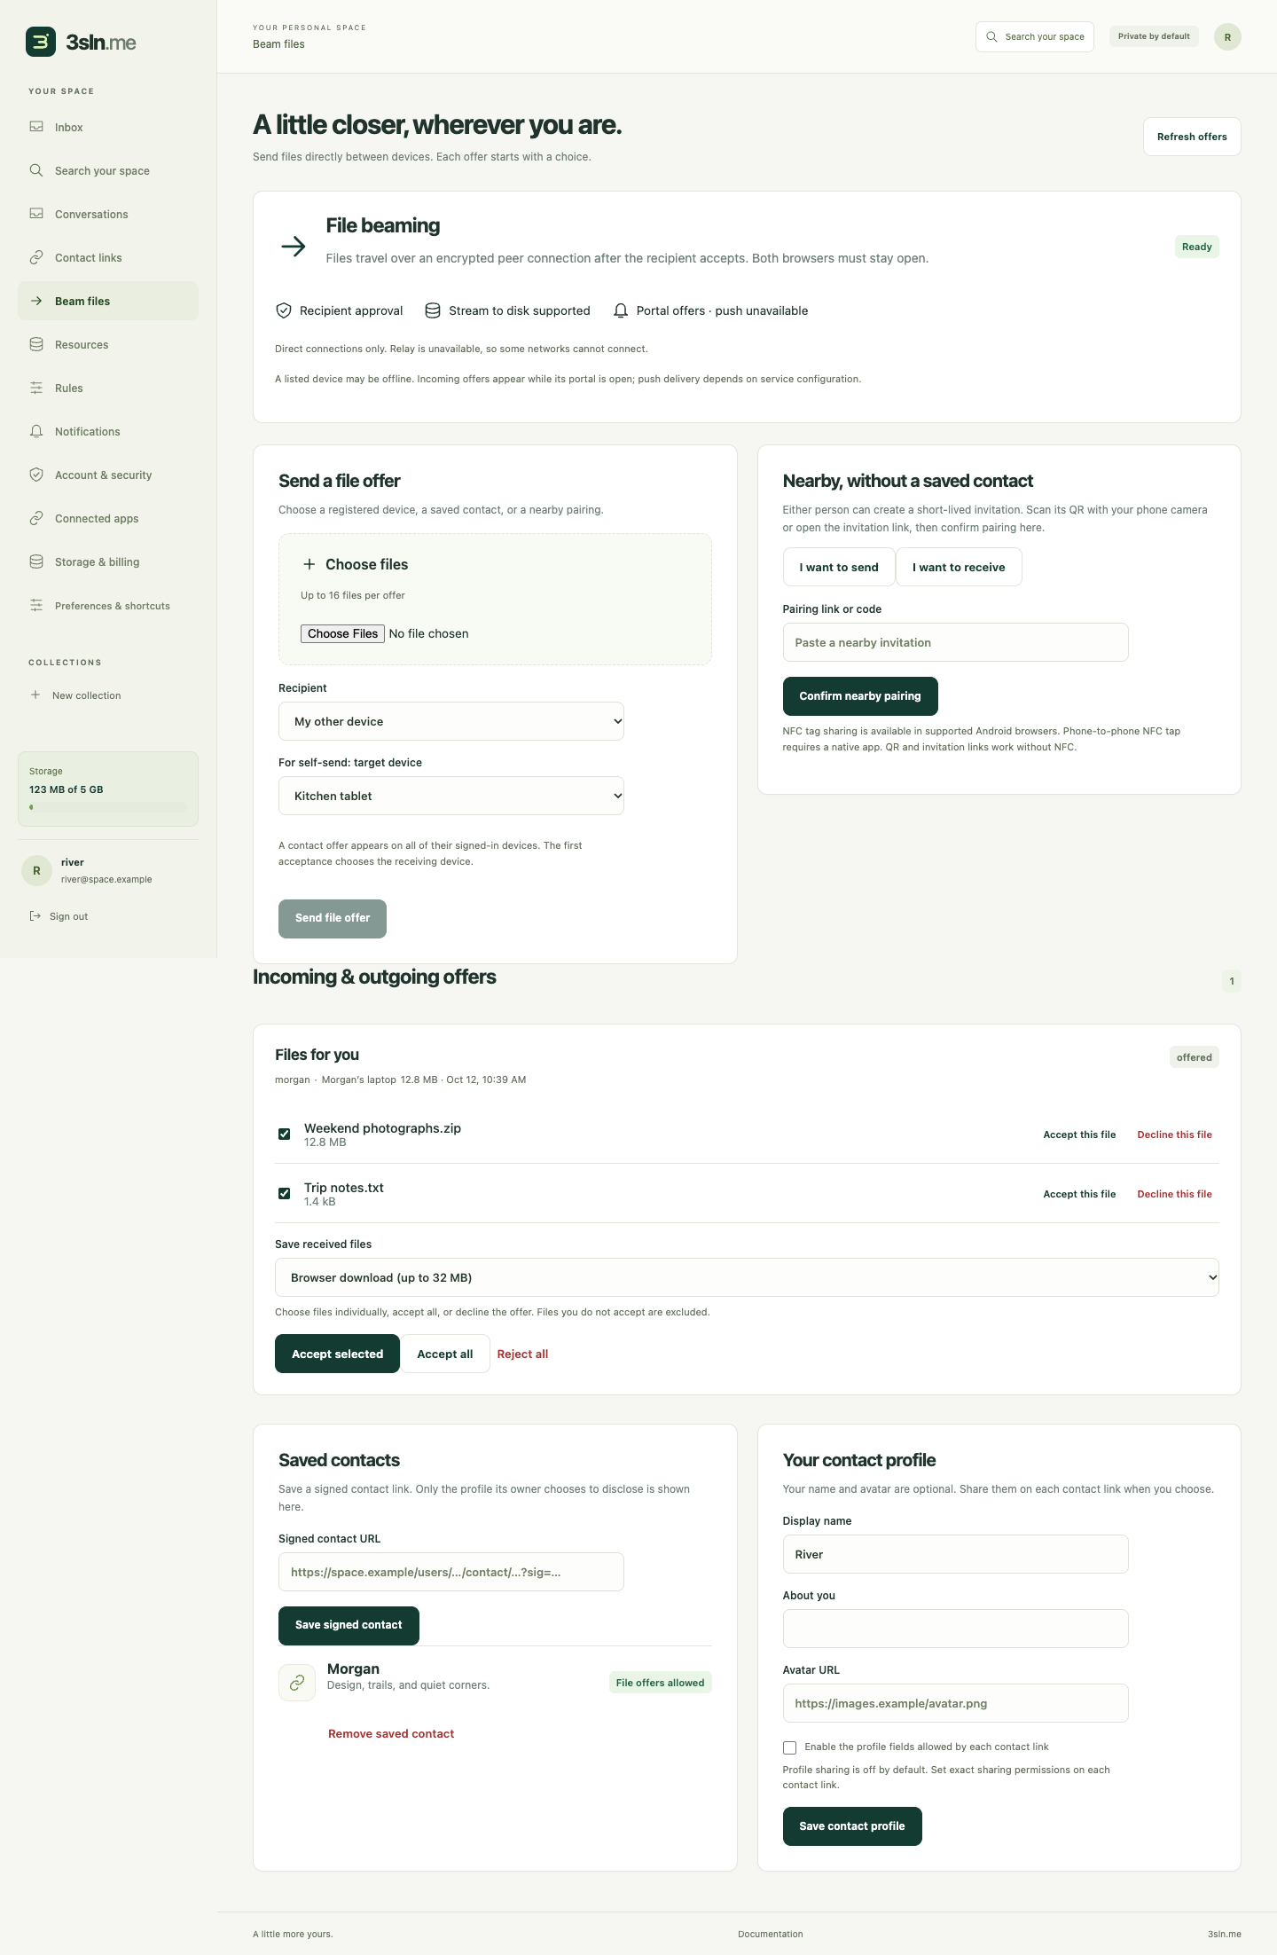Viewport: 1277px width, 1955px height.
Task: Click Save contact profile button
Action: click(852, 1825)
